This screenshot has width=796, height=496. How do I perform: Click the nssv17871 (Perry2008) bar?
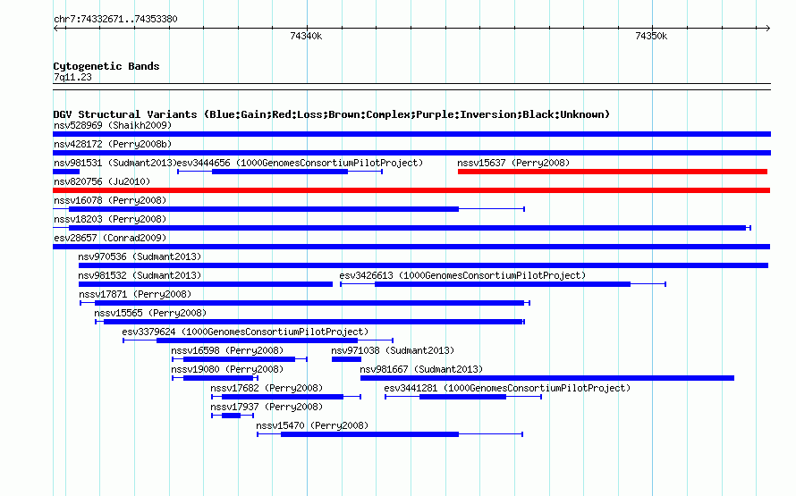[305, 303]
